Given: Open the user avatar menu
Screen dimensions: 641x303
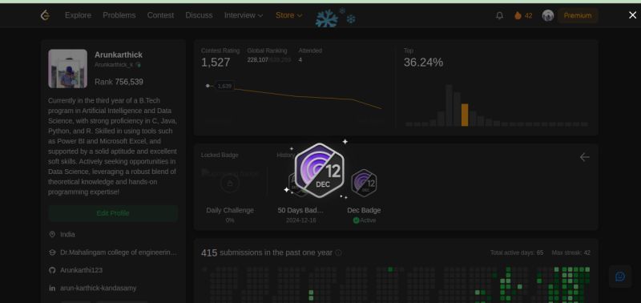Looking at the screenshot, I should click(x=548, y=15).
